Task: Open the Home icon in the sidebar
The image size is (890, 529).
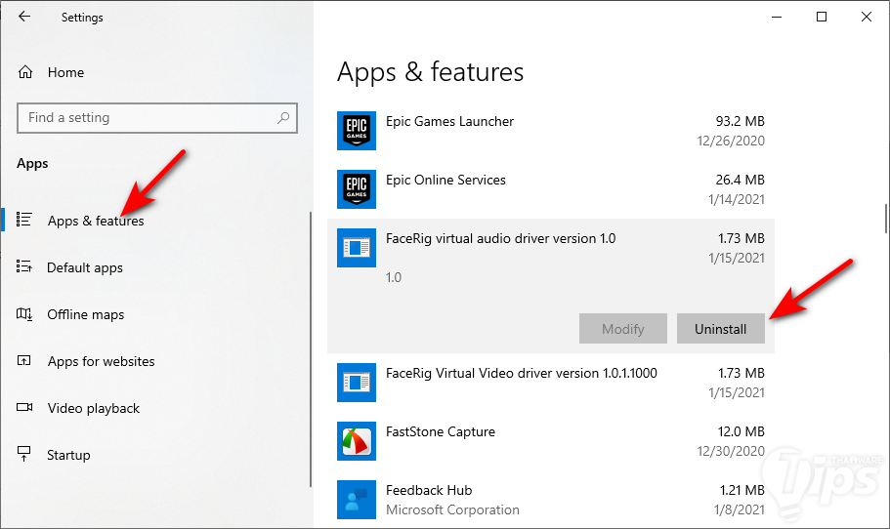Action: tap(25, 72)
